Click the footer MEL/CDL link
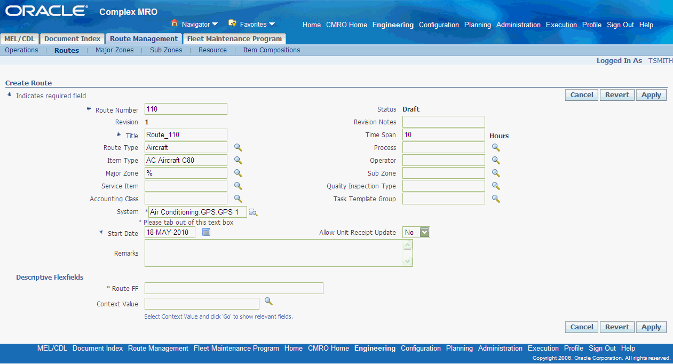This screenshot has width=673, height=364. coord(52,349)
